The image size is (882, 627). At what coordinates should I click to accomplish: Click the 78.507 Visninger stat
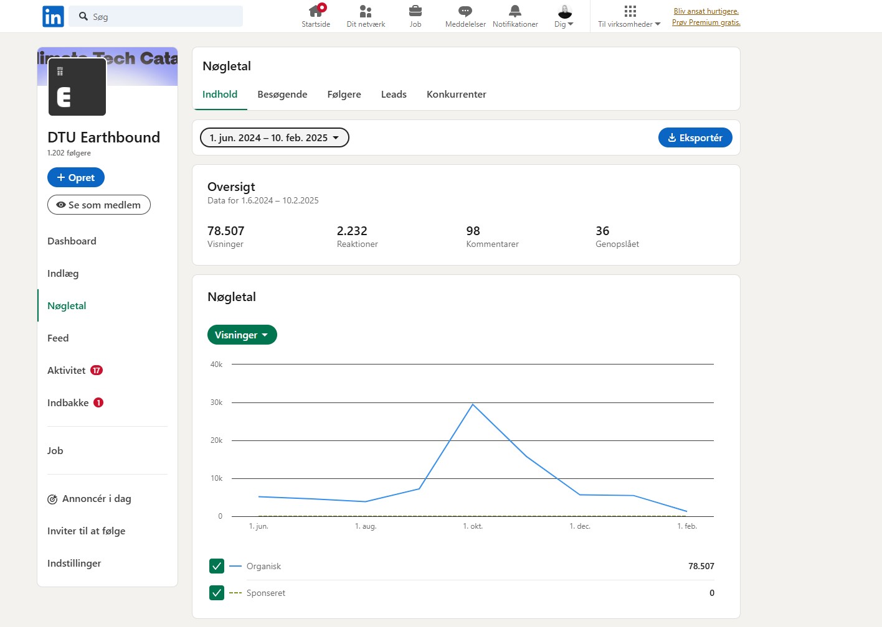click(226, 236)
